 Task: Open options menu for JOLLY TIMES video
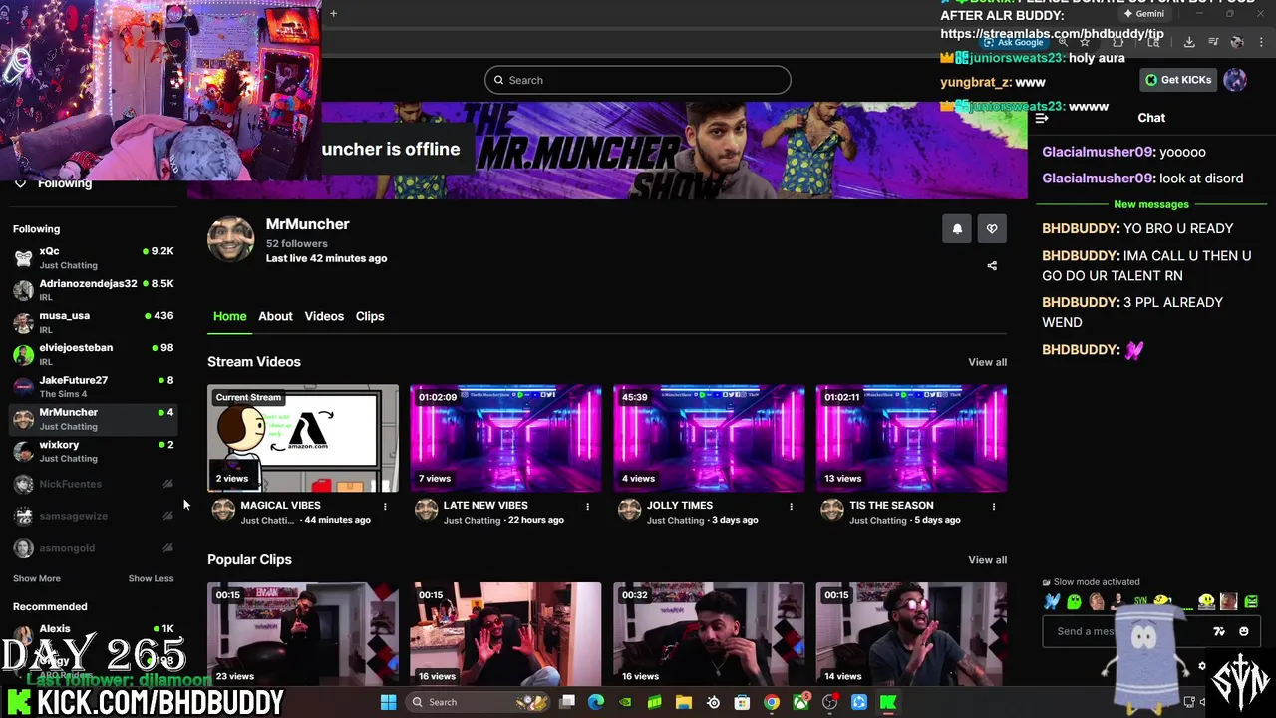[x=792, y=507]
